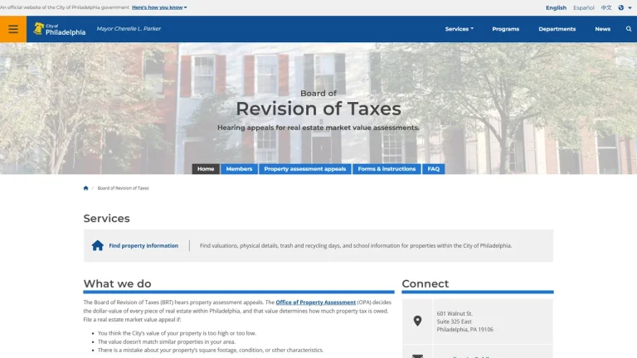Expand the more languages arrow
This screenshot has width=637, height=358.
click(x=630, y=7)
